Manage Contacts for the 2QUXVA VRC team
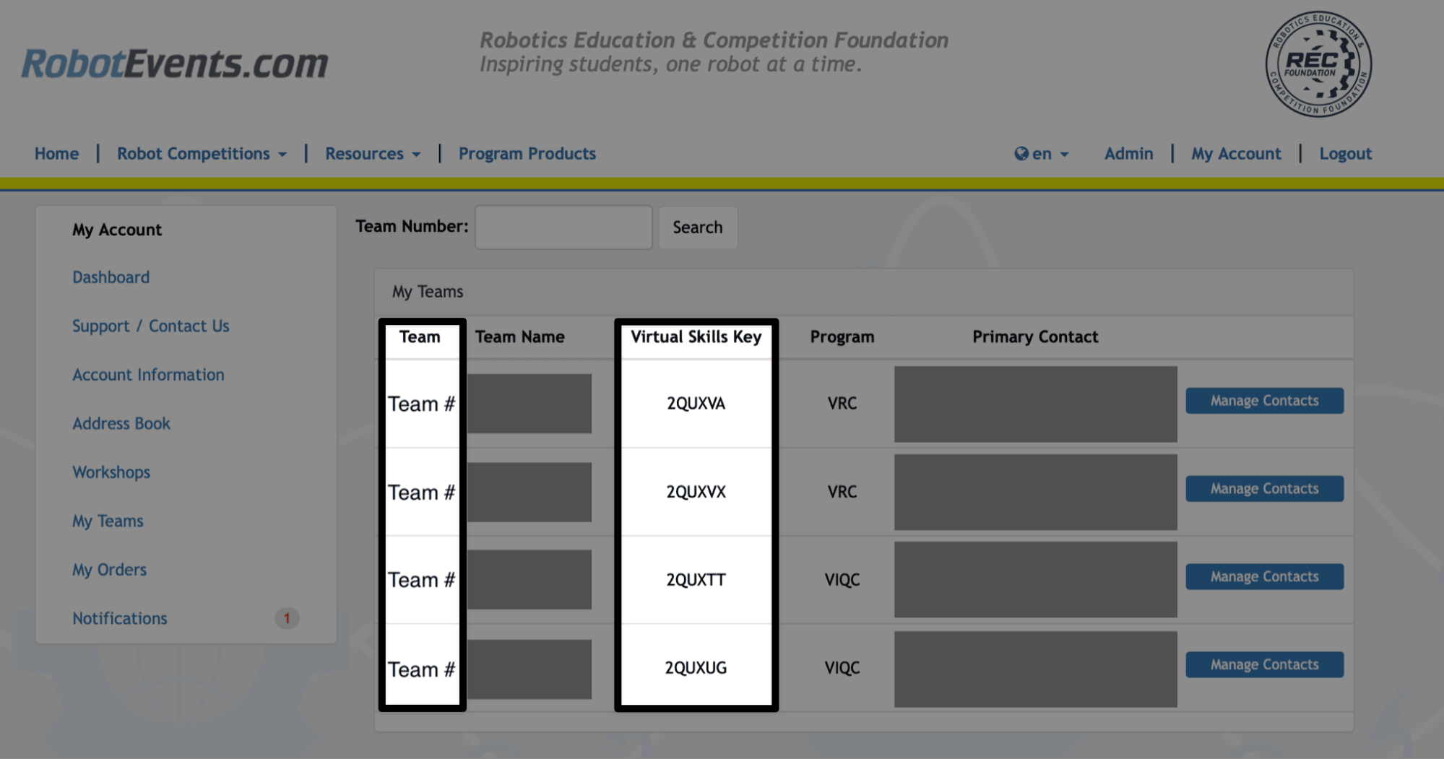Image resolution: width=1444 pixels, height=759 pixels. 1263,400
